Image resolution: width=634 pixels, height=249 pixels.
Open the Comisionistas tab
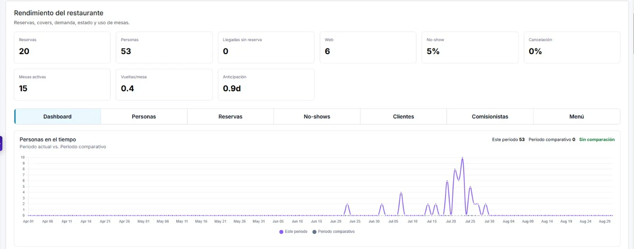coord(490,117)
